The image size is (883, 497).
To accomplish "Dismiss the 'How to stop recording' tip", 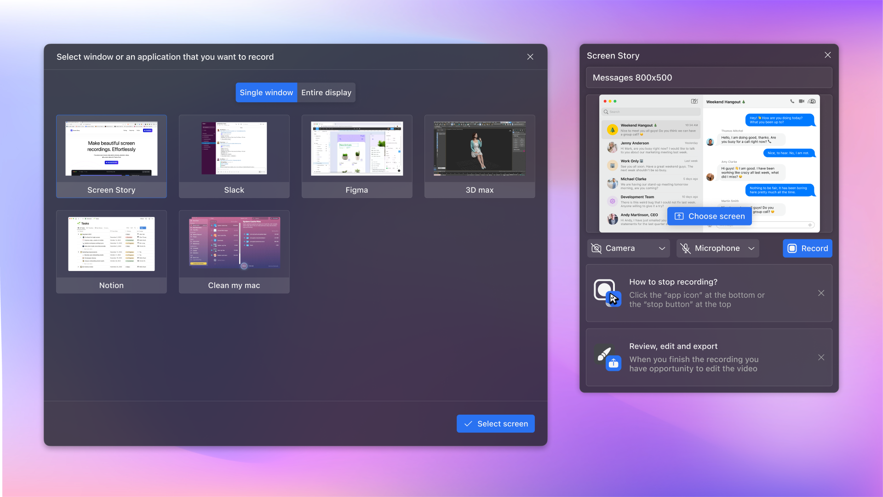I will point(821,293).
